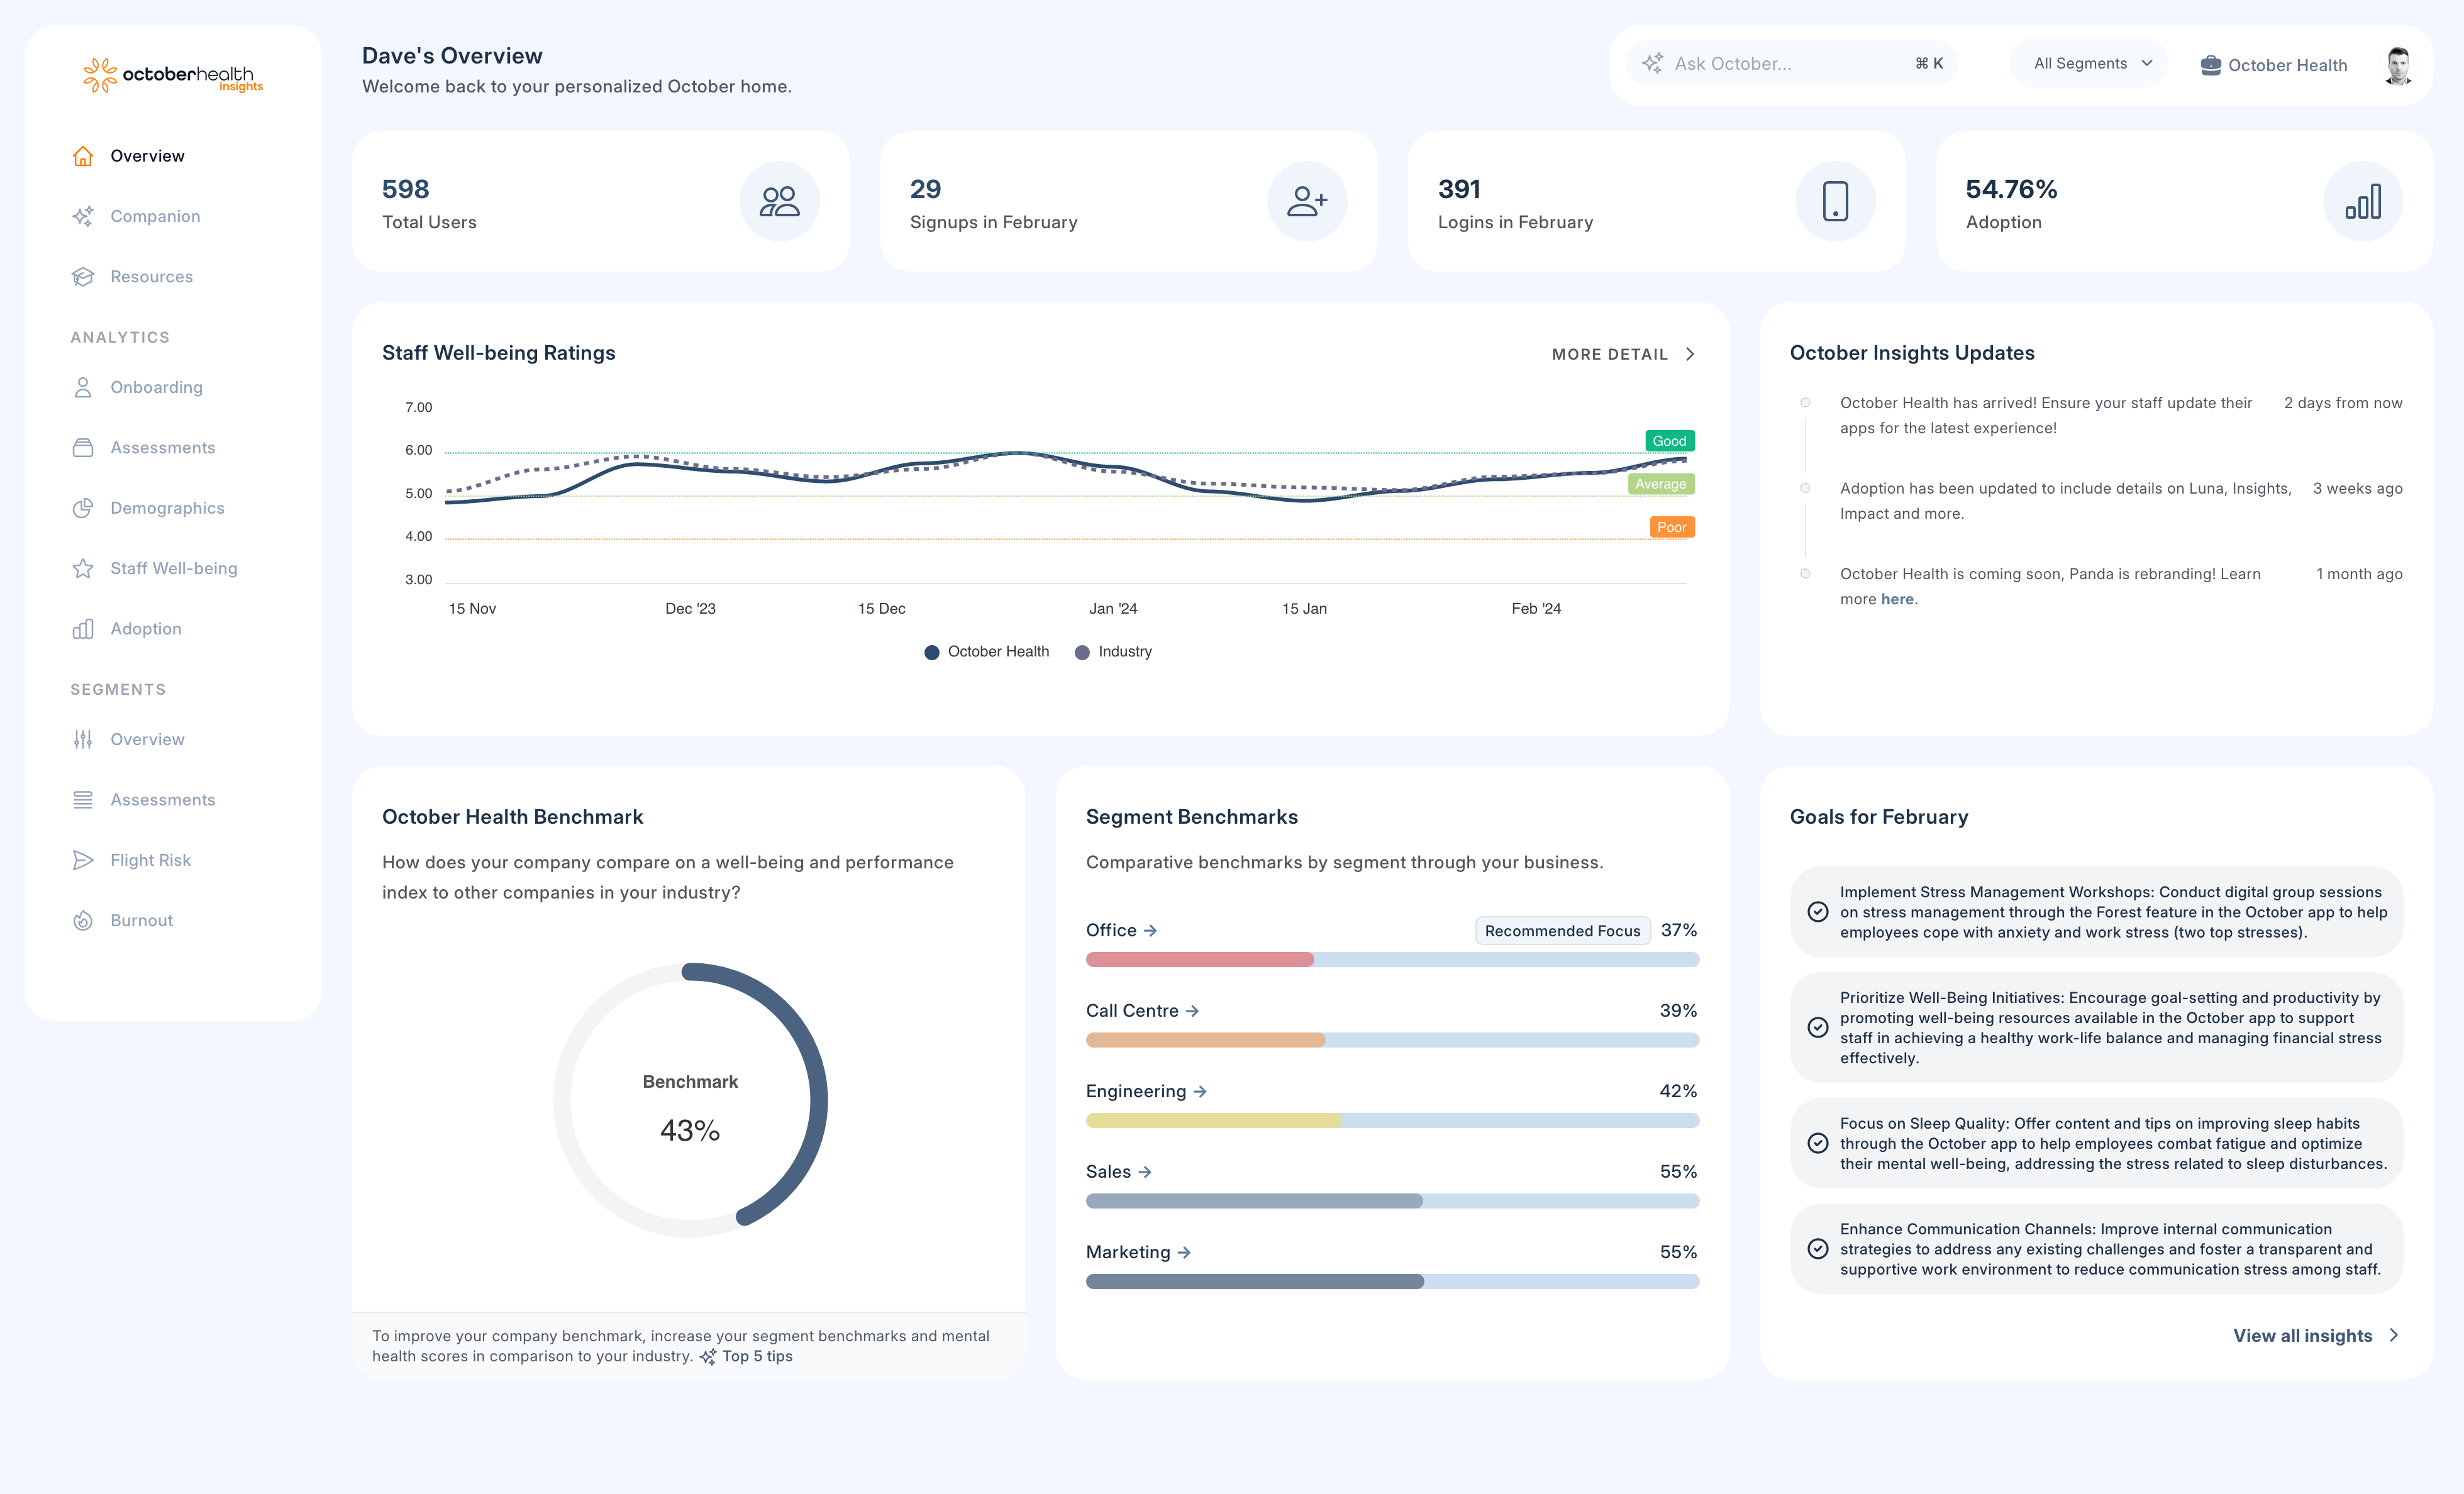Open the All Segments dropdown
Screen dimensions: 2464x1494
pos(2090,63)
